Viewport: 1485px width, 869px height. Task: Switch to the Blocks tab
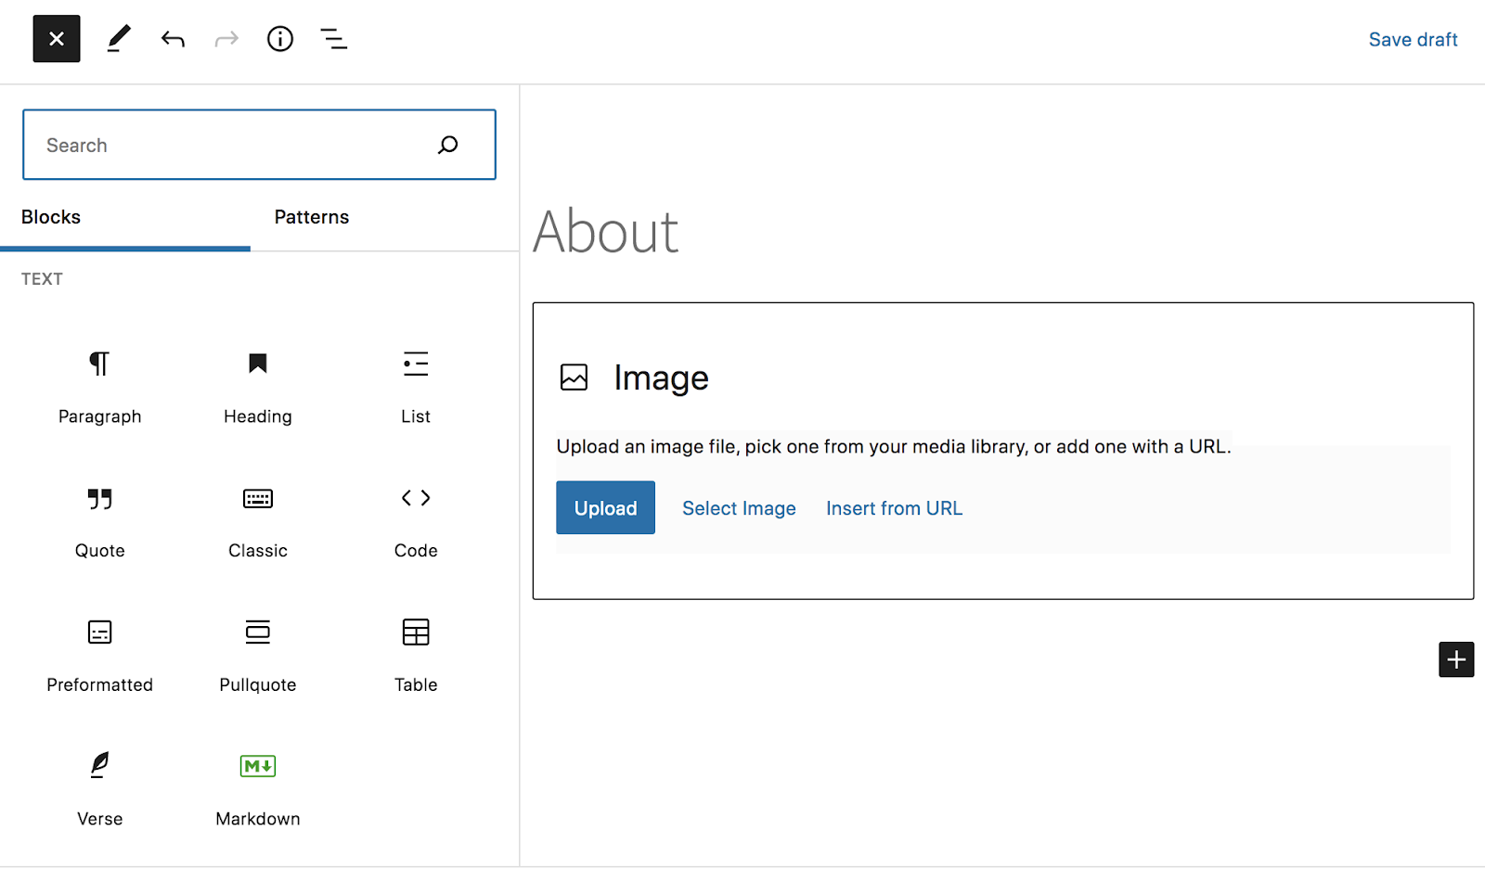(x=51, y=217)
